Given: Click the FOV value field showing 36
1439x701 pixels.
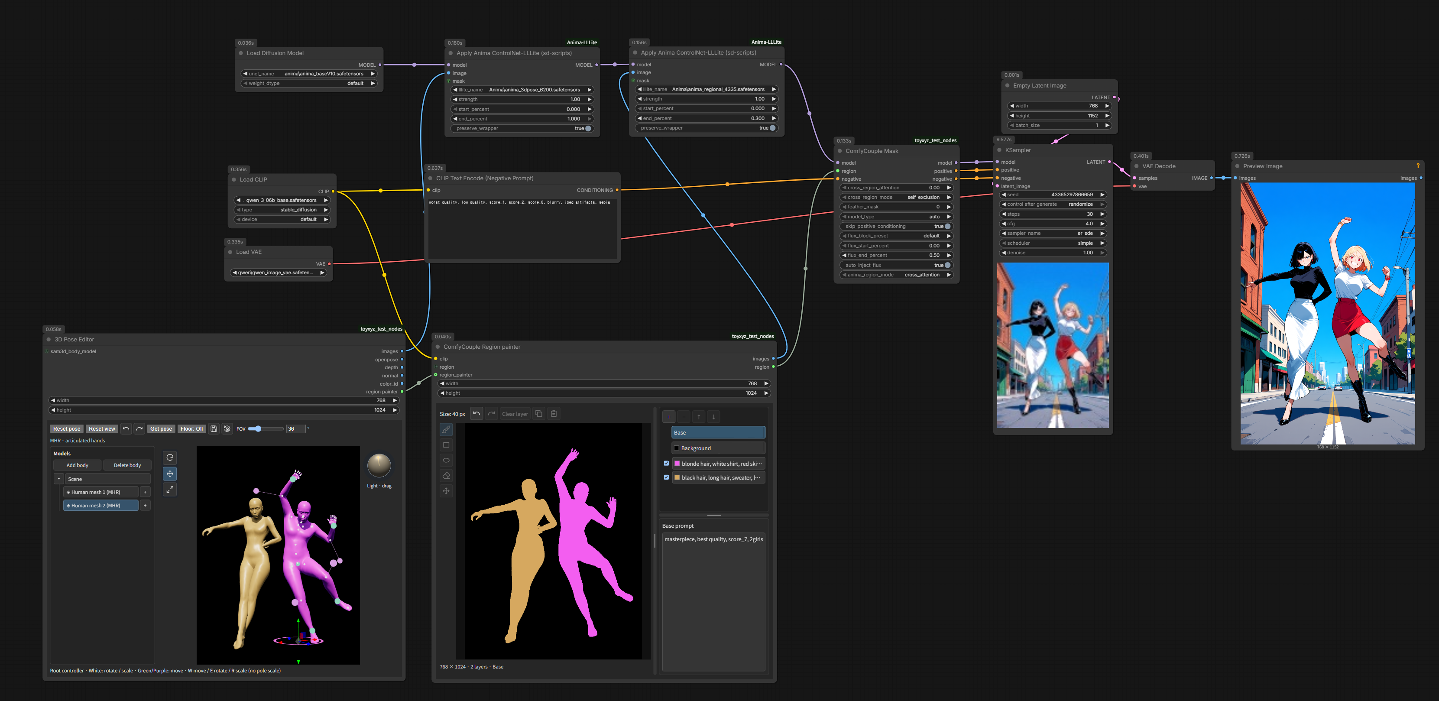Looking at the screenshot, I should click(x=295, y=429).
